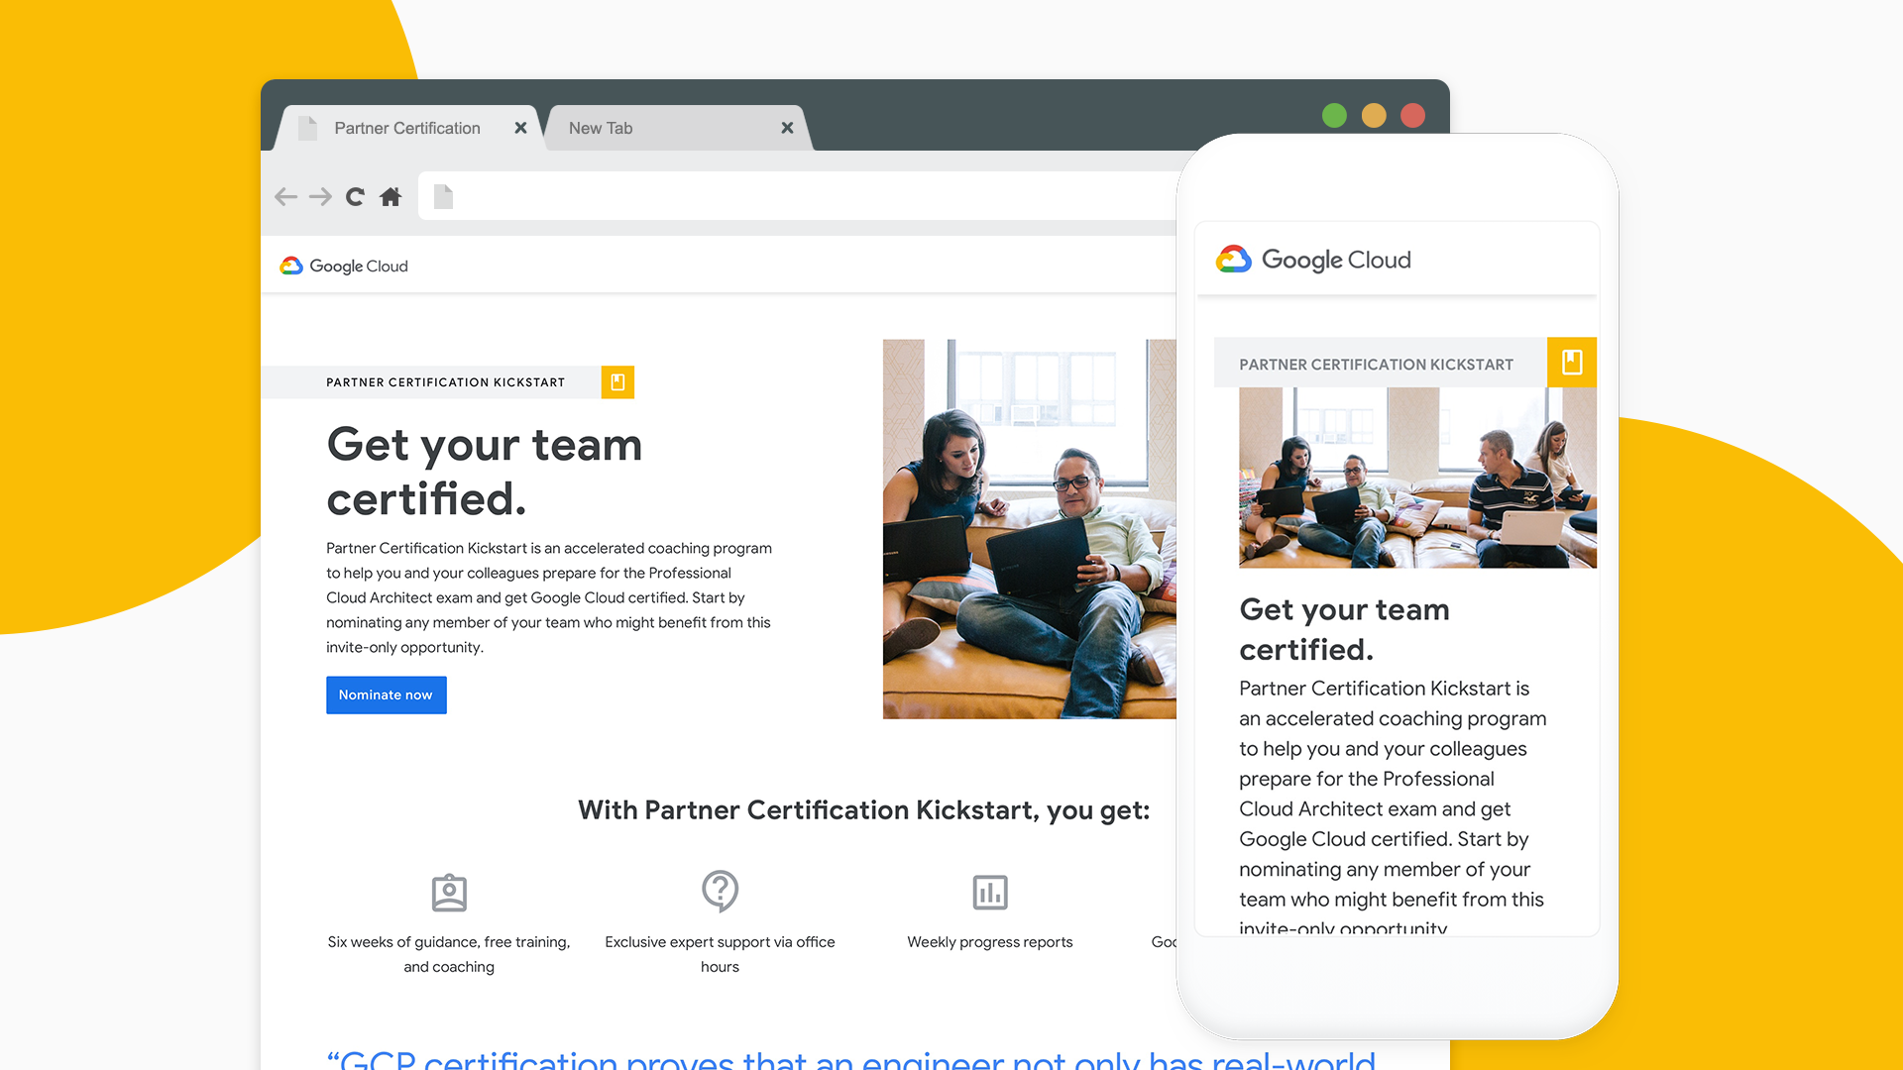1903x1070 pixels.
Task: Click the phone hero photo of team on couch
Action: pyautogui.click(x=1417, y=478)
